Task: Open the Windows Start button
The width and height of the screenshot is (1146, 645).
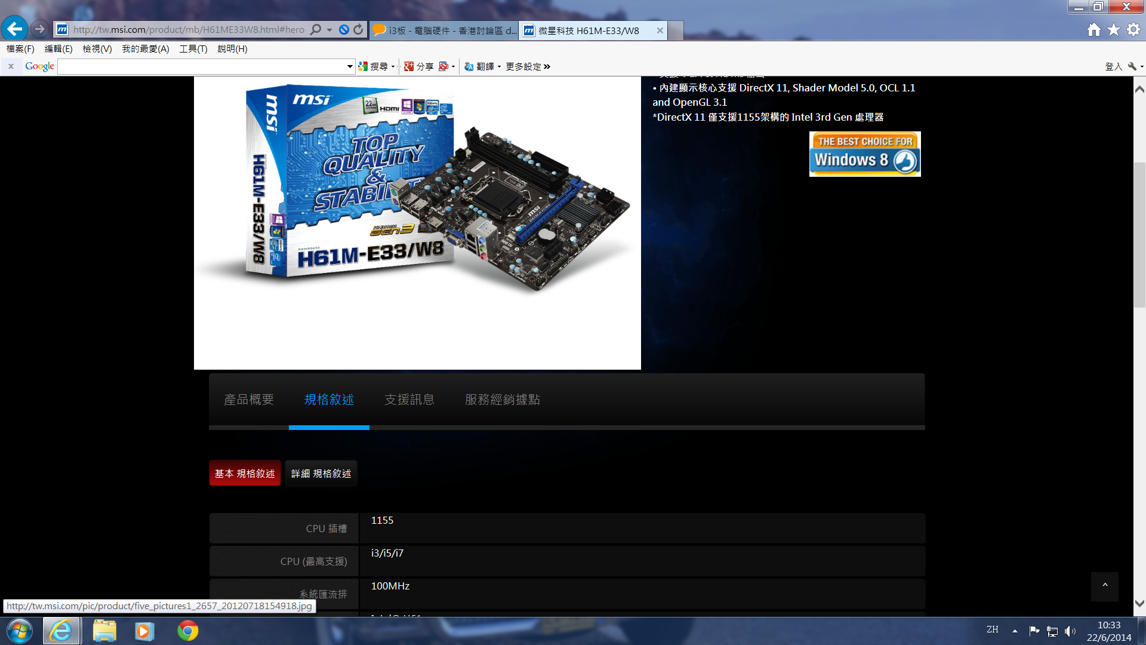Action: [x=19, y=631]
